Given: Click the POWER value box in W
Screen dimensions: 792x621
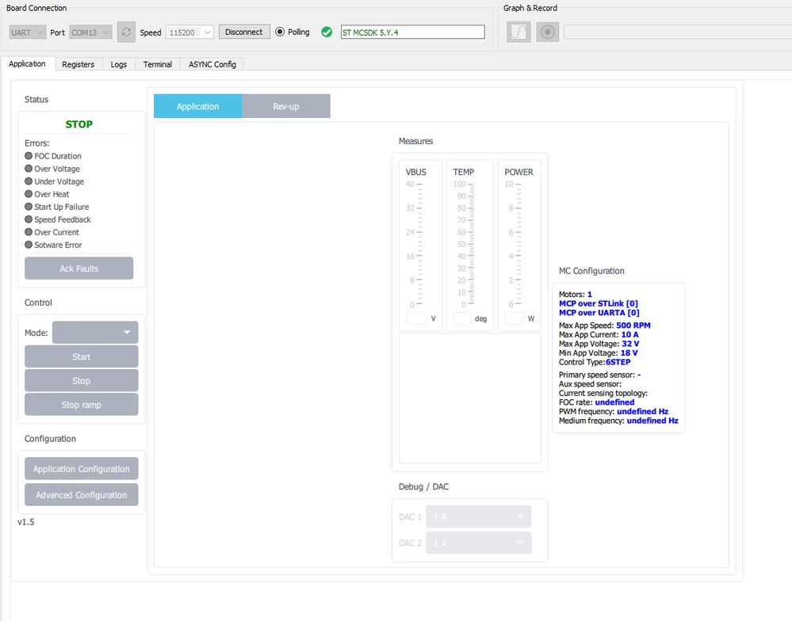Looking at the screenshot, I should pyautogui.click(x=515, y=318).
